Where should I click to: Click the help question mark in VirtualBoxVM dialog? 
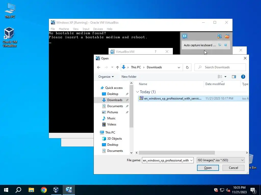(x=155, y=52)
